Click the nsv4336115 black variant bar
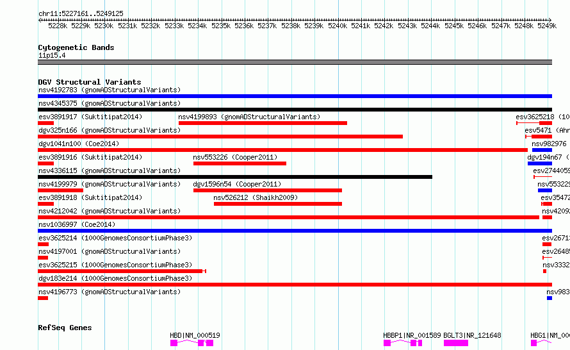Viewport: 570px width, 350px height. tap(235, 177)
